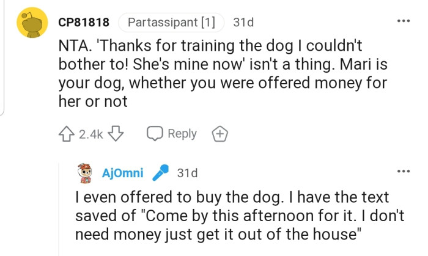428x256 pixels.
Task: Click the speech bubble reply icon
Action: [x=156, y=134]
